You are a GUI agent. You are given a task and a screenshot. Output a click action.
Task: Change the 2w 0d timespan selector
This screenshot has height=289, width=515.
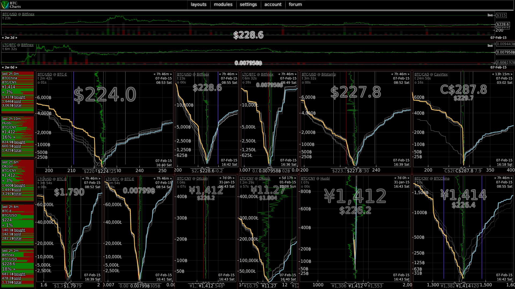pyautogui.click(x=10, y=67)
